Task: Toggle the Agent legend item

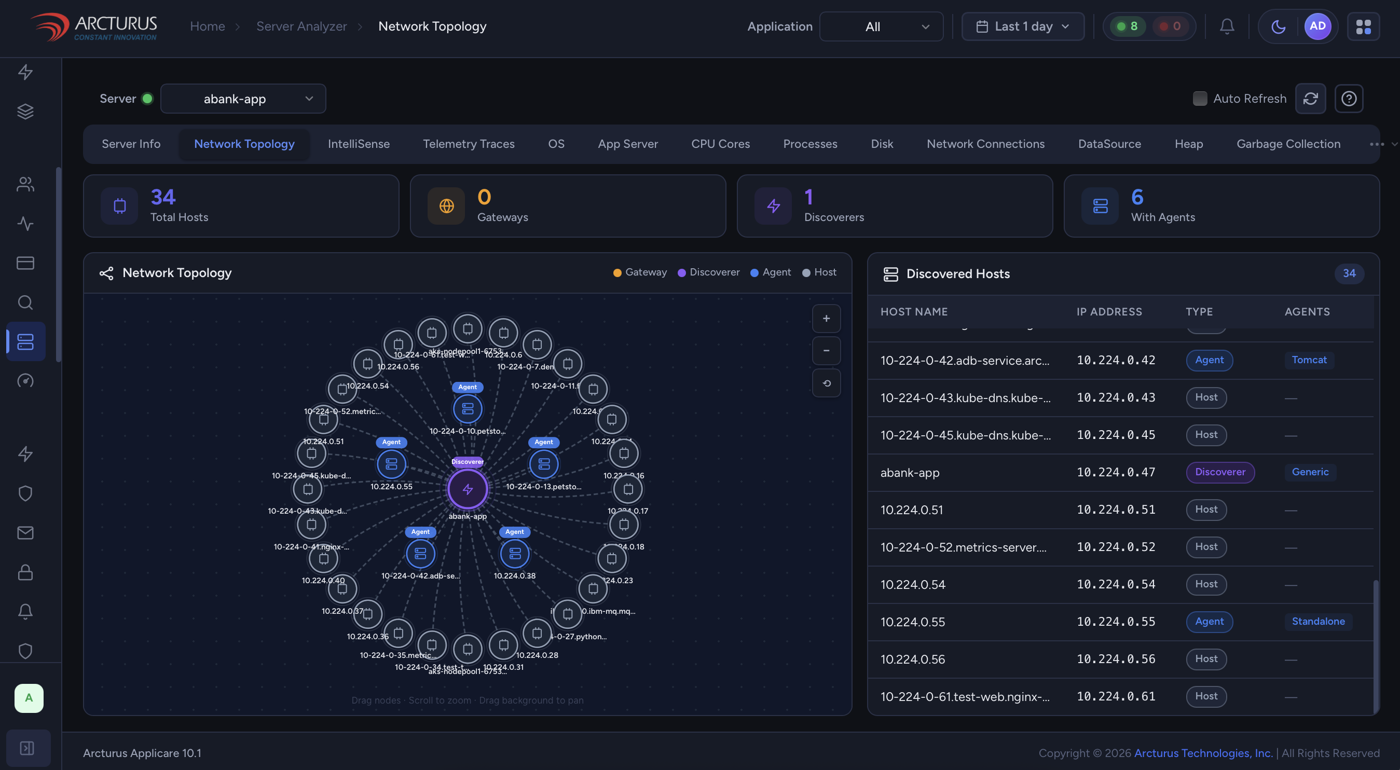Action: point(770,272)
